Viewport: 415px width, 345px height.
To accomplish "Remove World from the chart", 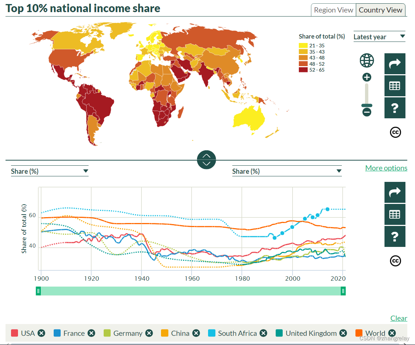I will click(x=392, y=333).
